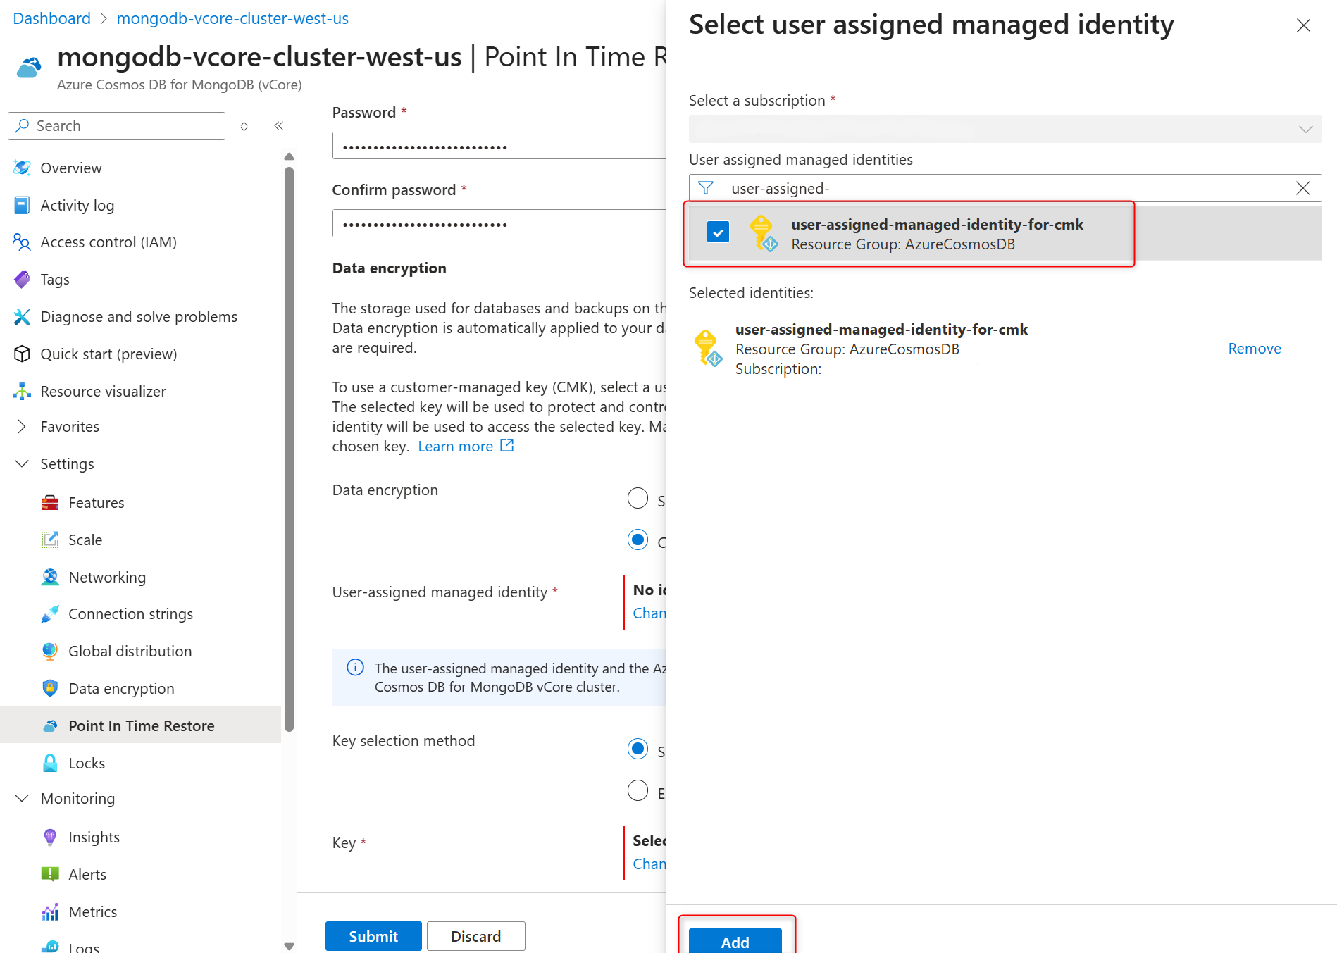
Task: Click the filter funnel icon in identities box
Action: coord(706,188)
